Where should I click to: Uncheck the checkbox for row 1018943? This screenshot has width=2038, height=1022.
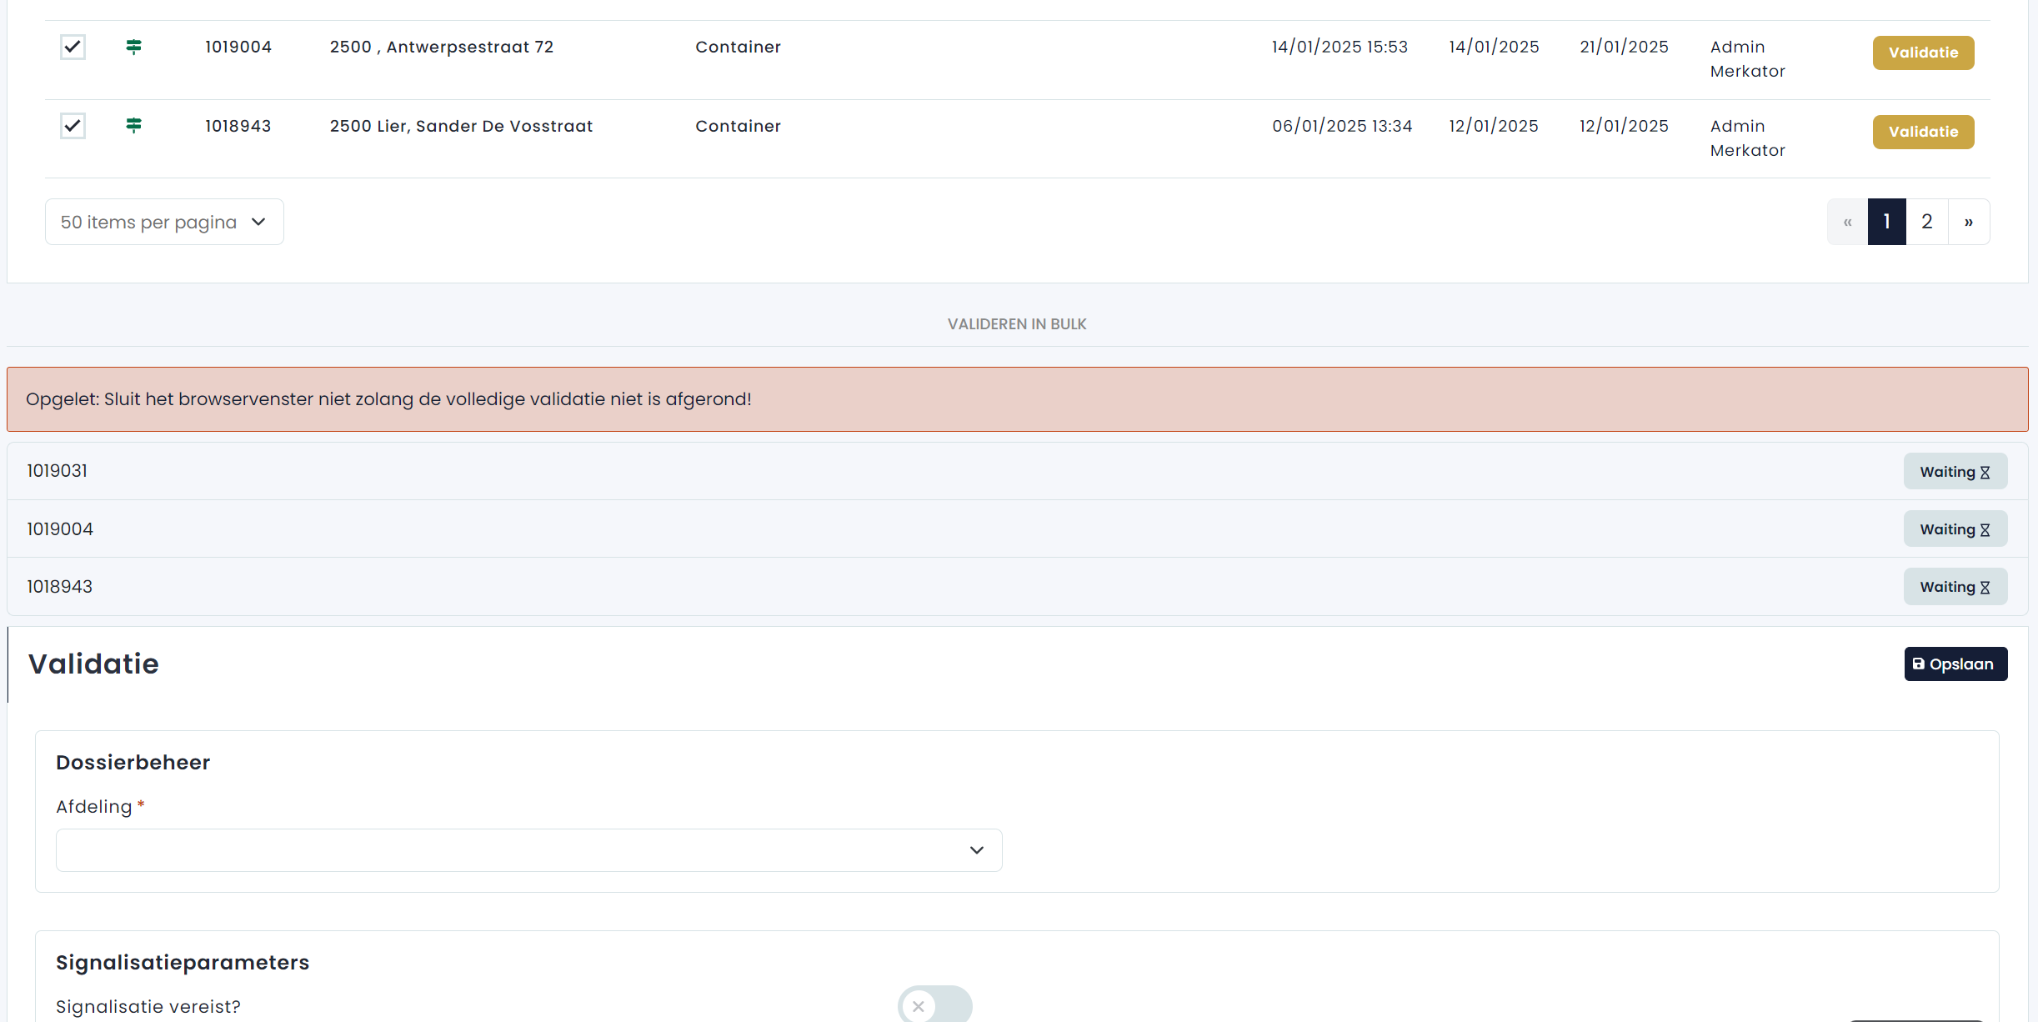click(73, 126)
